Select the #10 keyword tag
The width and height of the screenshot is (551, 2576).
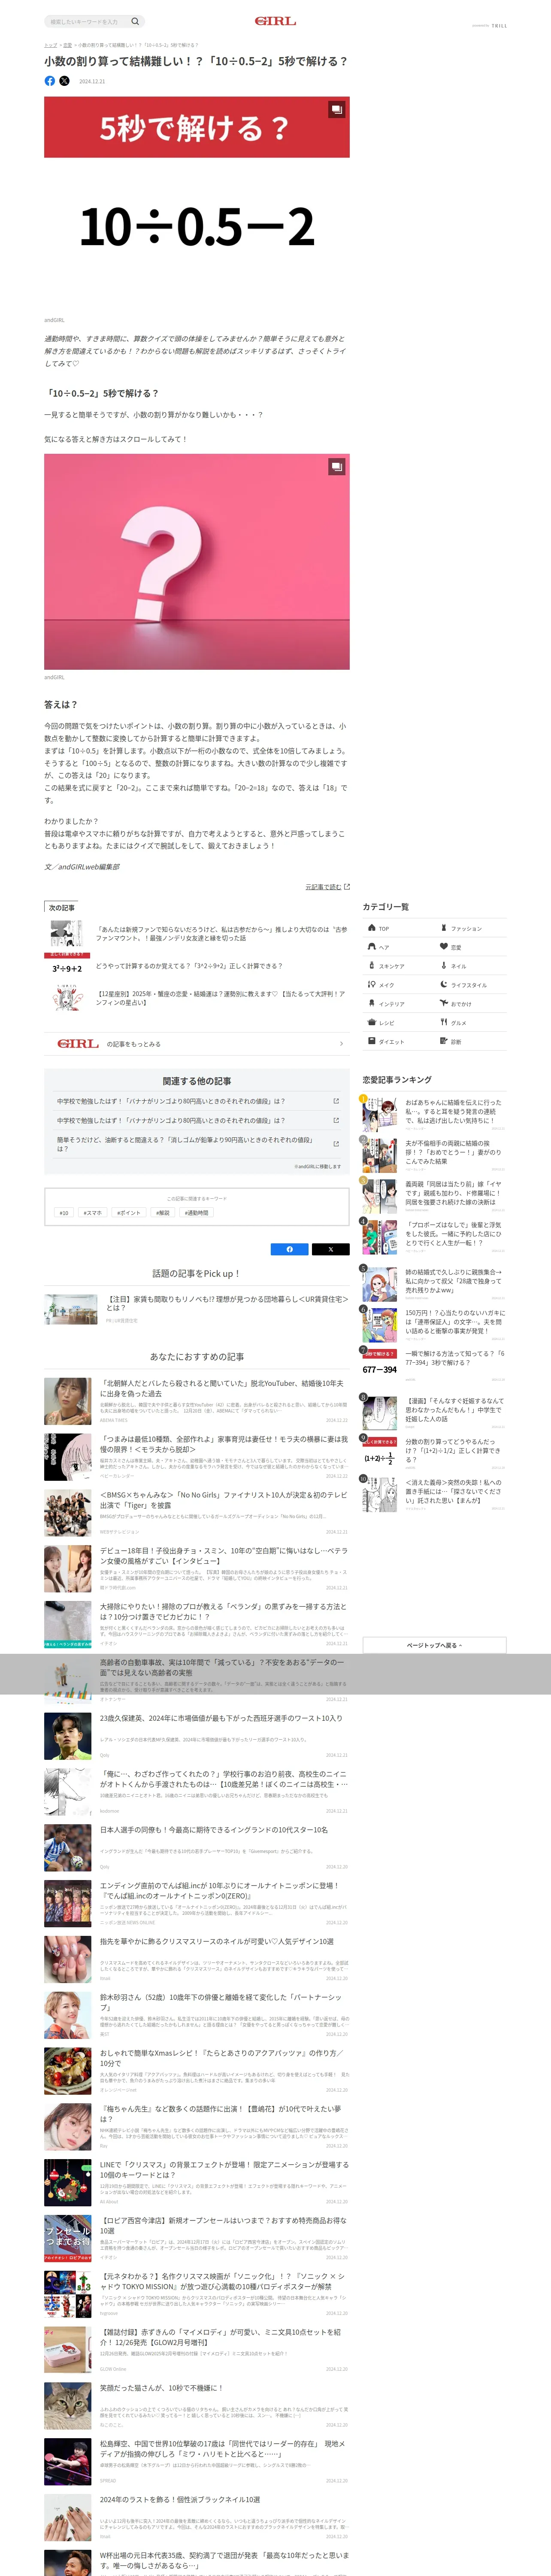point(64,1213)
